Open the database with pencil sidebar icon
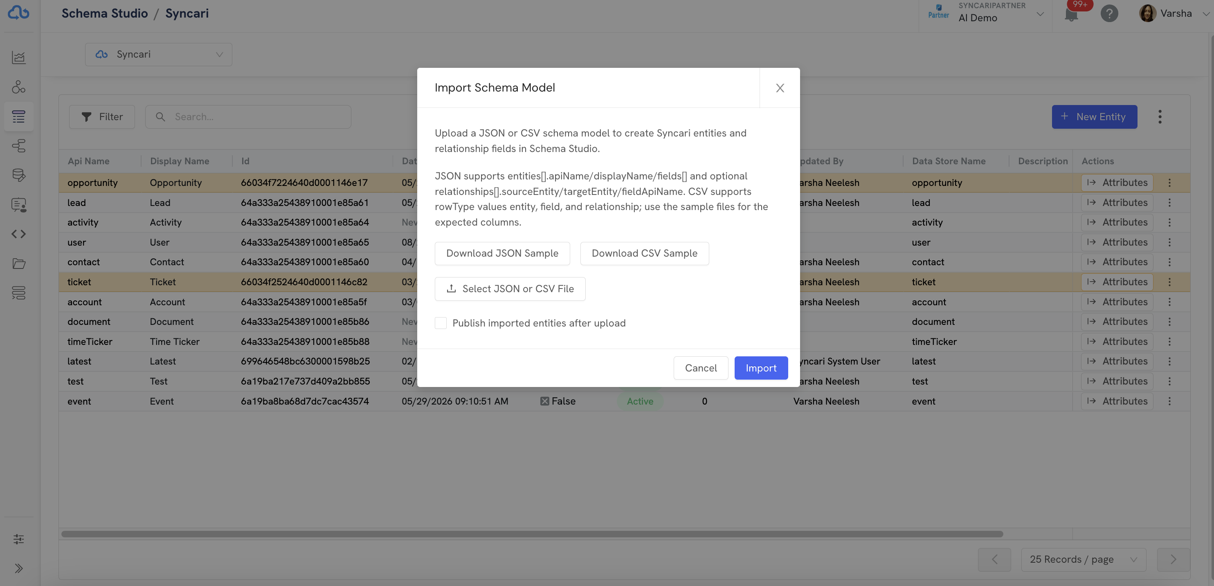Viewport: 1214px width, 586px height. click(x=19, y=175)
